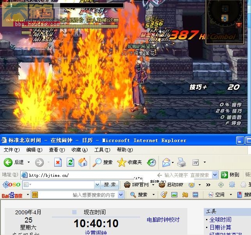This screenshot has width=251, height=235.
Task: Click the green plus icon on SOSO toolbar
Action: [221, 185]
